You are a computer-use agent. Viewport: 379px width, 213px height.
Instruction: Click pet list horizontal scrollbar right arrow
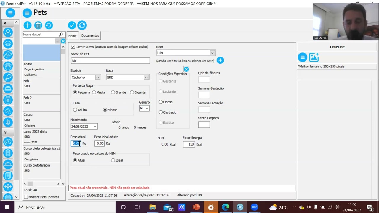[x=58, y=184]
